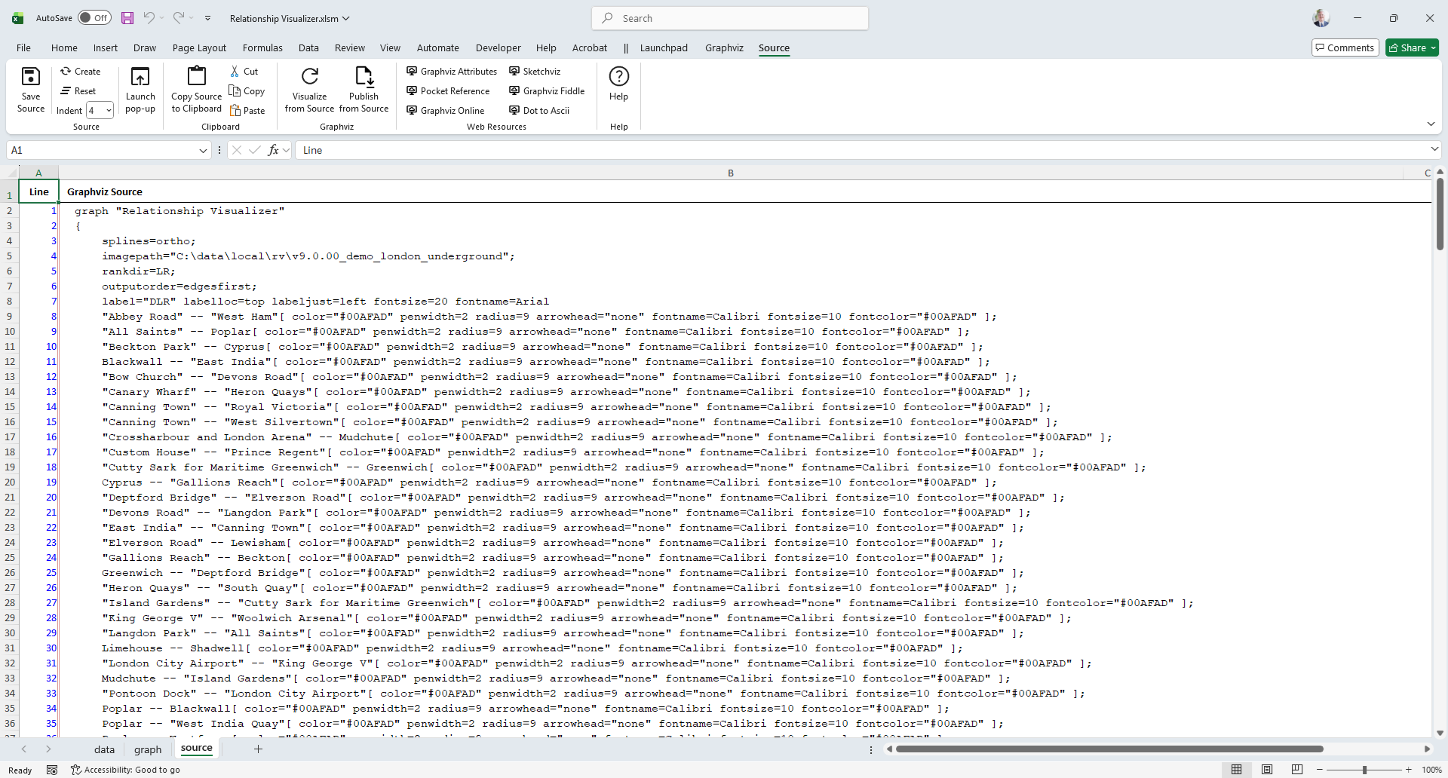The image size is (1448, 778).
Task: Switch to Page Layout view
Action: point(1267,770)
